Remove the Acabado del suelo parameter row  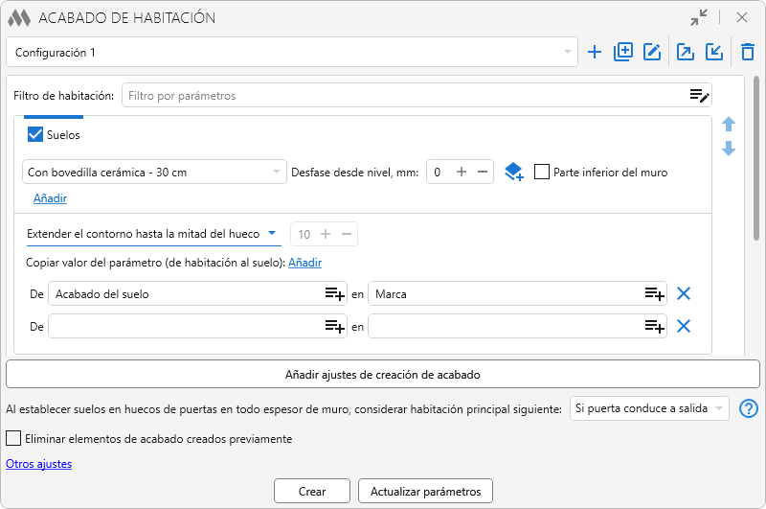(x=684, y=294)
